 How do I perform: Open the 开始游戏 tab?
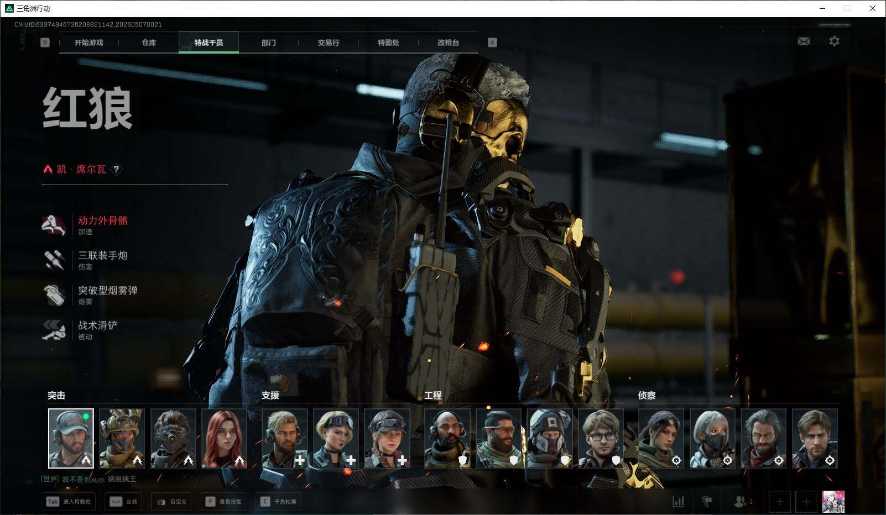[x=89, y=43]
